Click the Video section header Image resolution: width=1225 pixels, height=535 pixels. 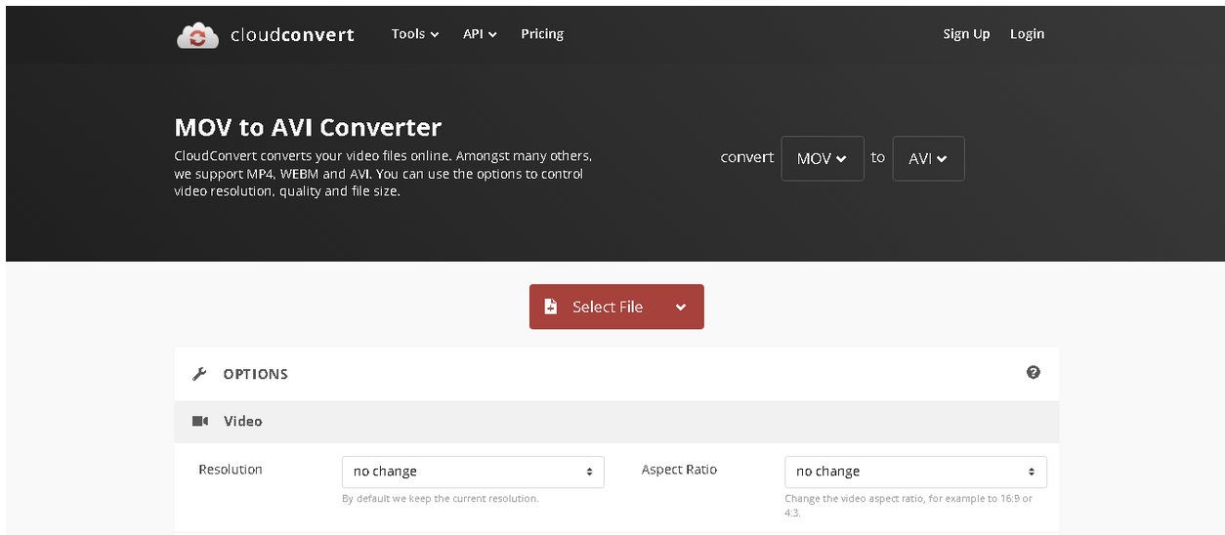click(616, 421)
